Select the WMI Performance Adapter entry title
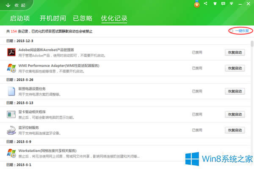 point(59,65)
